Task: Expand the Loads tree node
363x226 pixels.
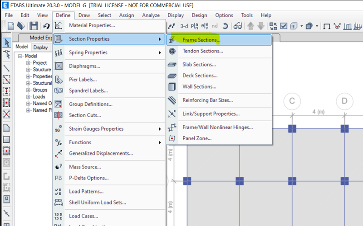Action: click(x=28, y=97)
